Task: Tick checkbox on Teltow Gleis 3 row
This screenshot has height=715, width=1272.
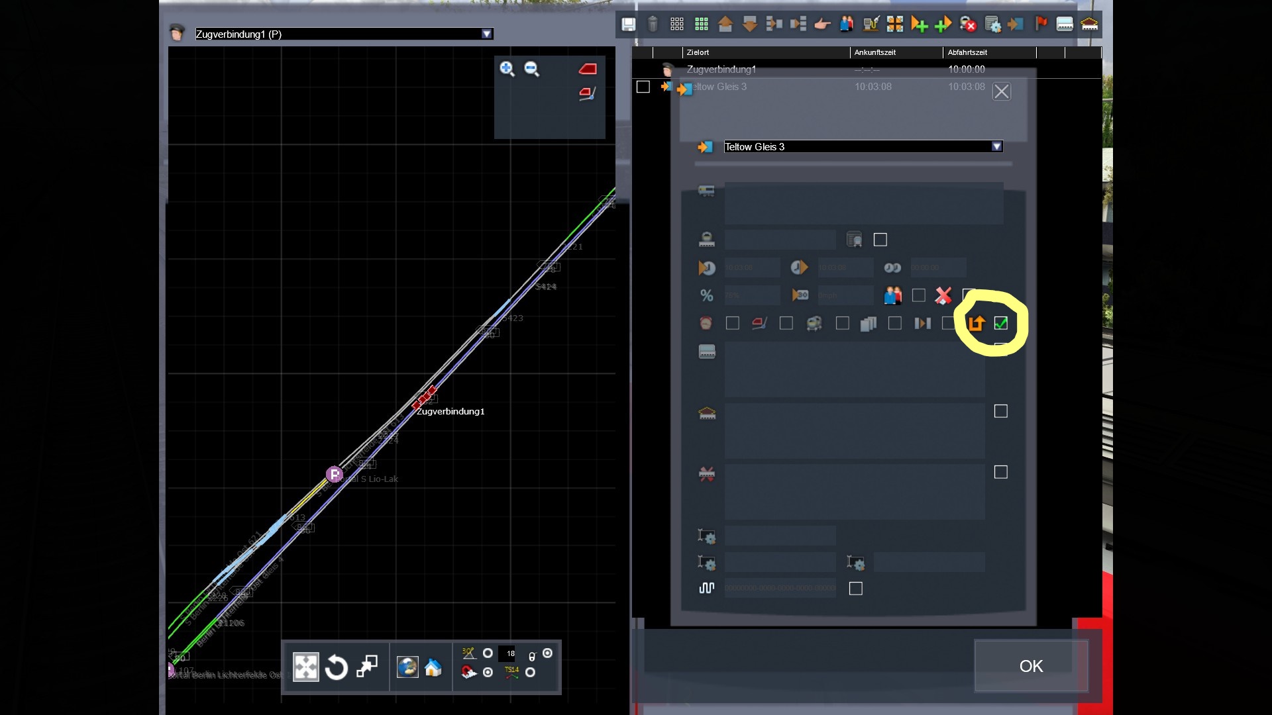Action: 643,87
